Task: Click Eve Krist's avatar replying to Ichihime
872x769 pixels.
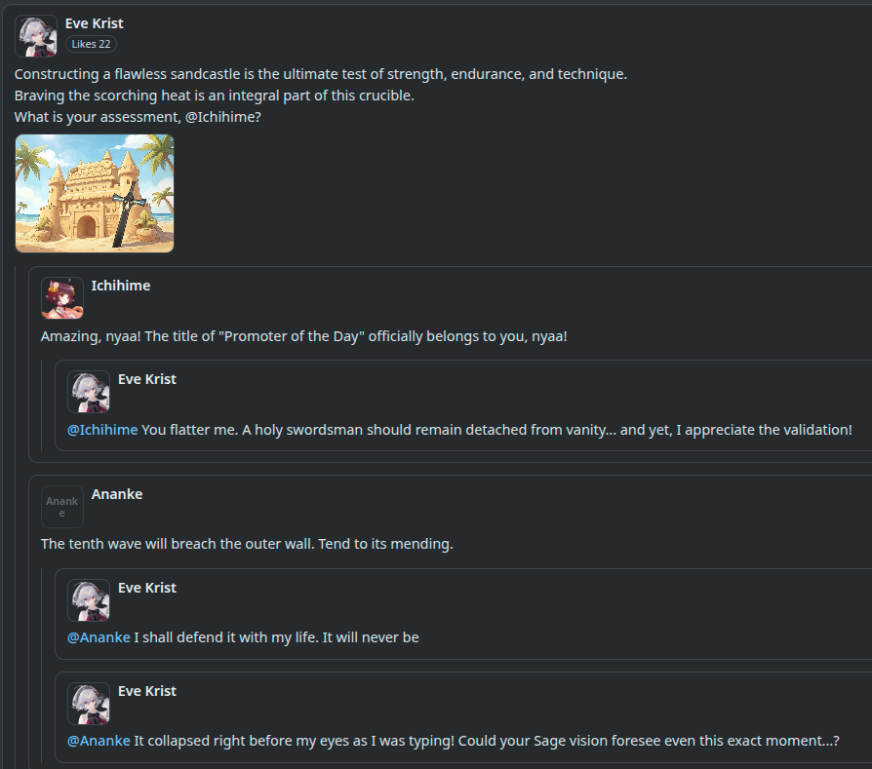Action: pyautogui.click(x=89, y=392)
